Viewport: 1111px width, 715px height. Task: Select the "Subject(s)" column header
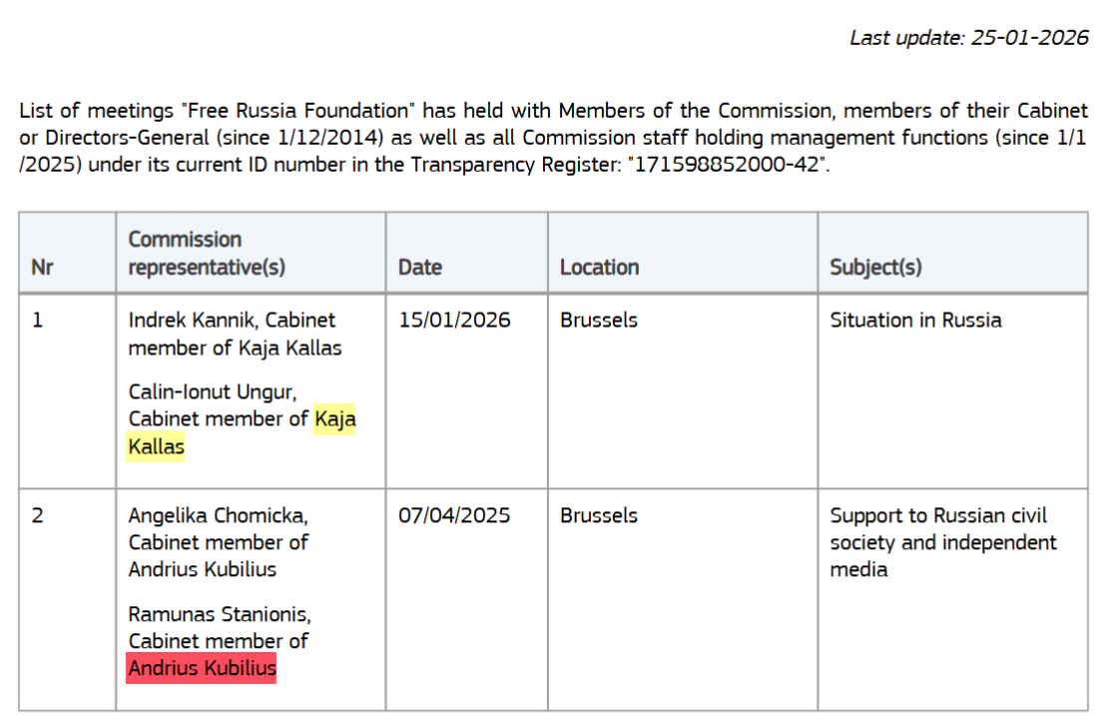[x=875, y=268]
